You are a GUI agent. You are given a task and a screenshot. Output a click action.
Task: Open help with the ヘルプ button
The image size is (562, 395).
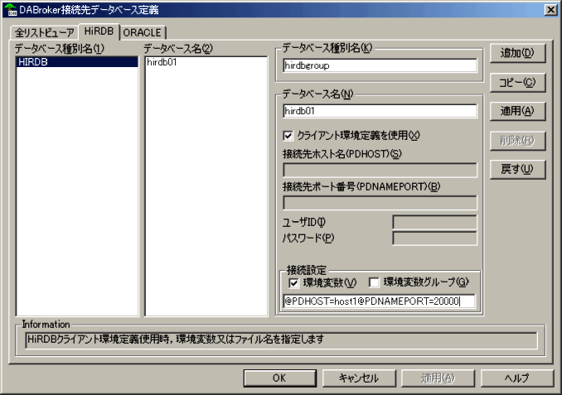pyautogui.click(x=517, y=378)
